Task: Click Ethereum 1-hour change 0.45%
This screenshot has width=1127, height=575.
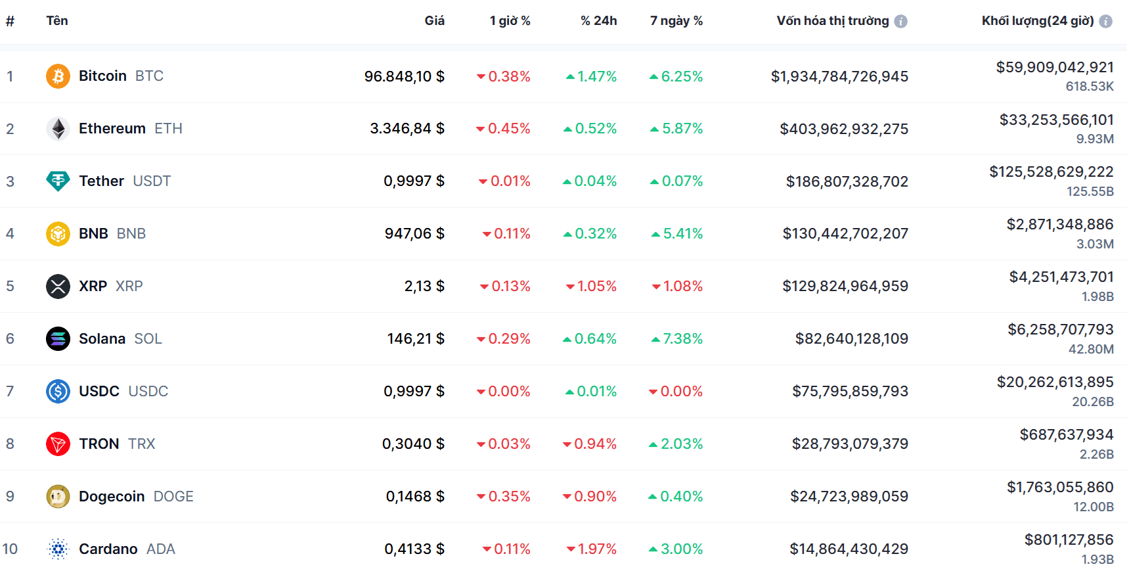Action: [503, 129]
